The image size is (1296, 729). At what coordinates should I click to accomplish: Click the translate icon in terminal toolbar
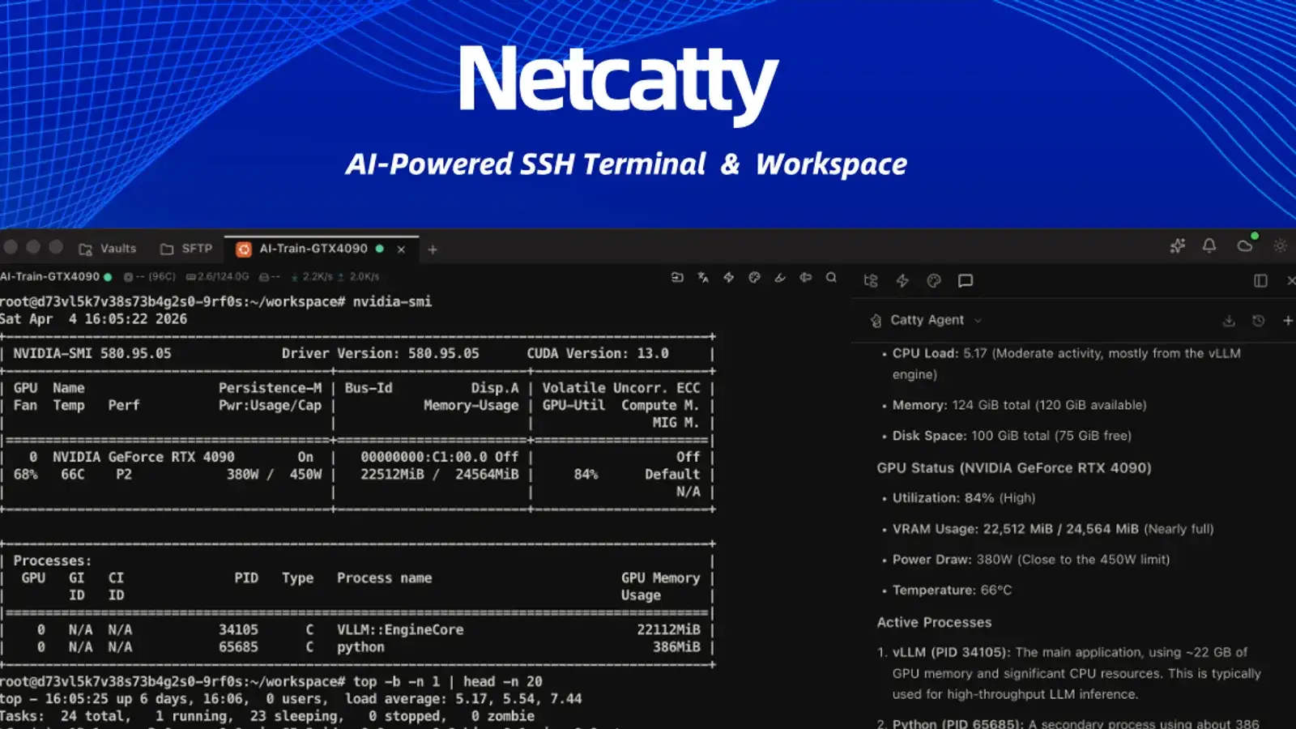(703, 277)
